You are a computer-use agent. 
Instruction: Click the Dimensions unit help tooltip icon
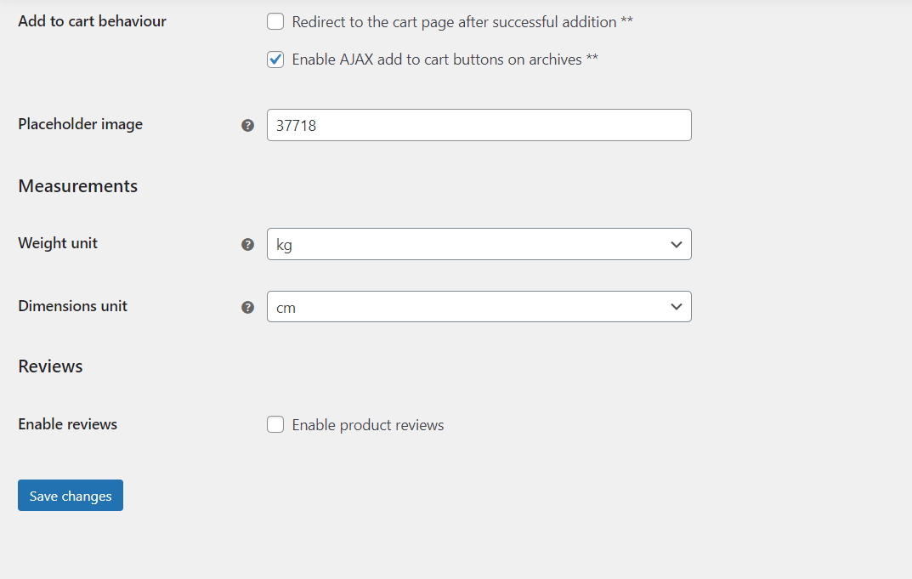(x=247, y=307)
